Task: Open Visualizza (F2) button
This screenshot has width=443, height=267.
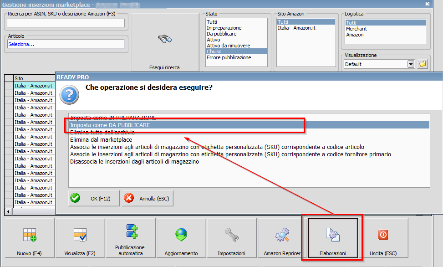Action: 80,238
